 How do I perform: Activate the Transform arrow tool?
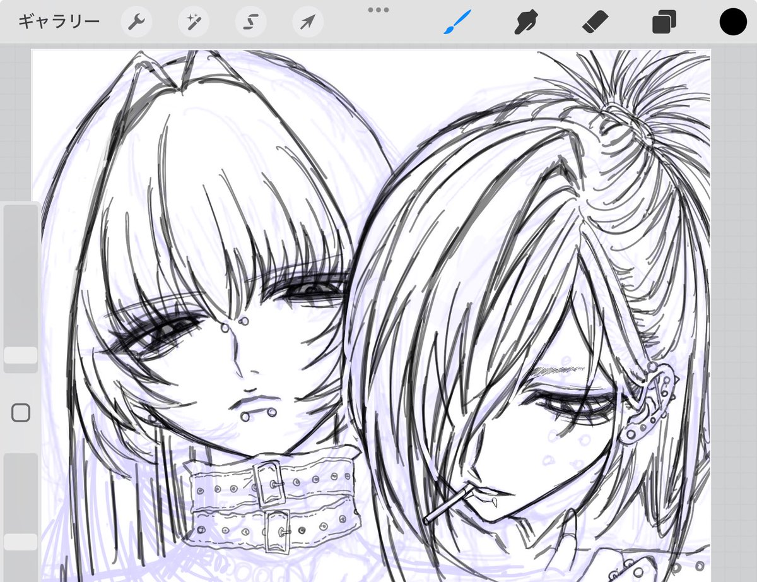[x=308, y=23]
